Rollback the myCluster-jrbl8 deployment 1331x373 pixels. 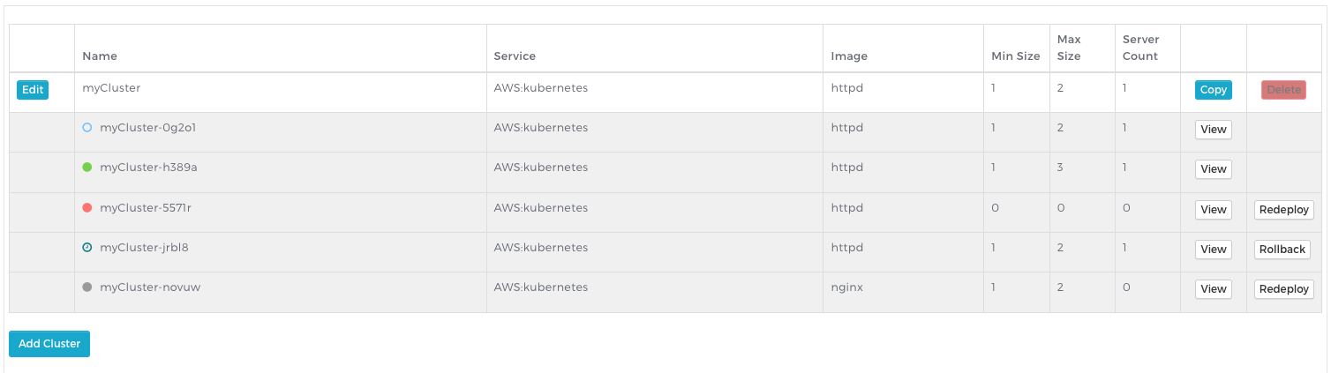(1282, 250)
